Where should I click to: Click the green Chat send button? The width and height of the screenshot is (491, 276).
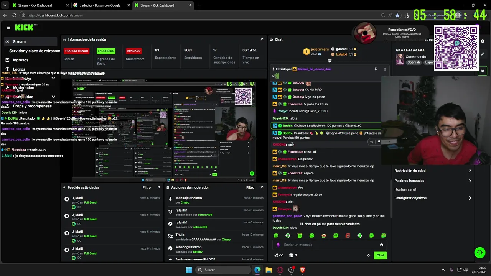(380, 255)
